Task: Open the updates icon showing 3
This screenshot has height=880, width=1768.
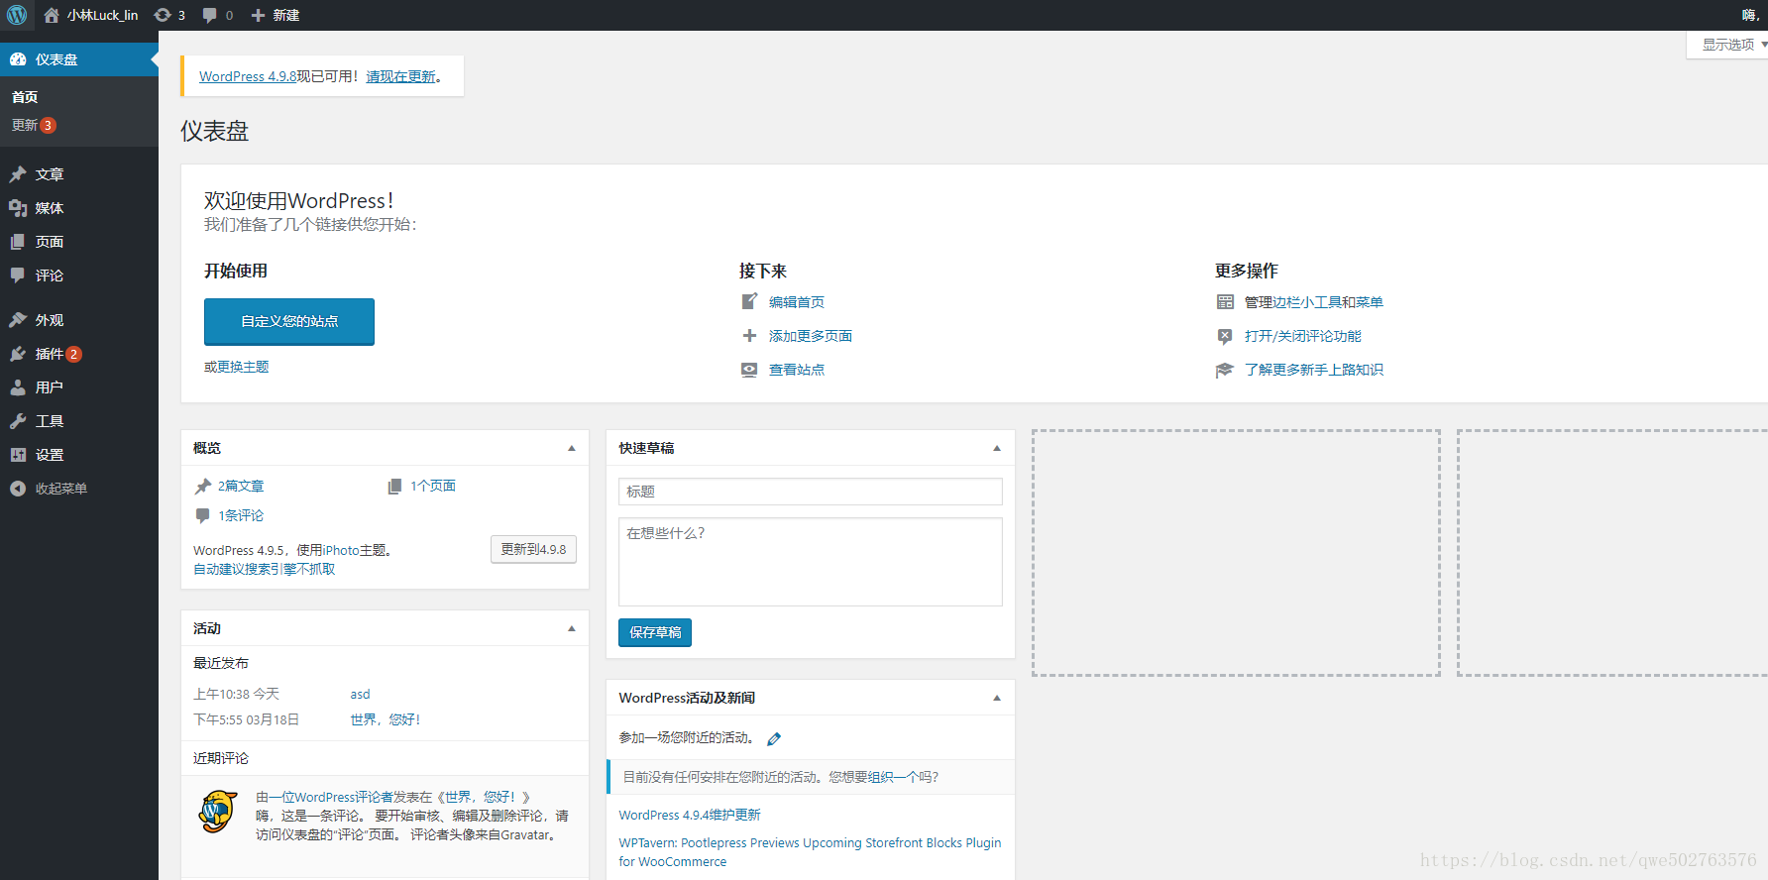Action: point(163,15)
